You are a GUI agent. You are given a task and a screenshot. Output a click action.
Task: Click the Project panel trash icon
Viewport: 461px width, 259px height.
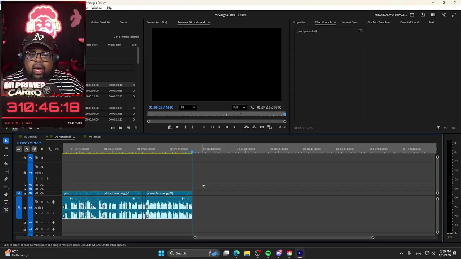click(136, 128)
